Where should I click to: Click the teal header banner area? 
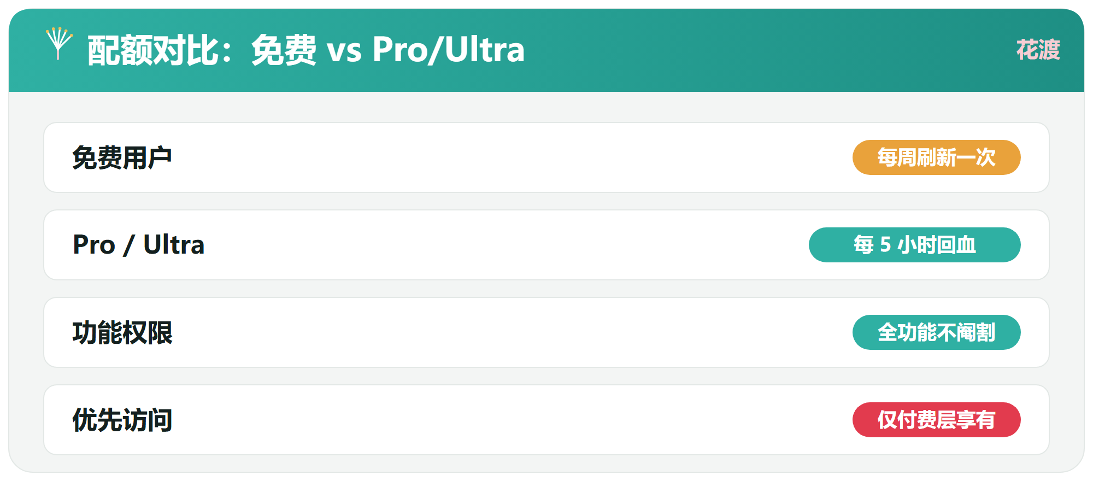click(x=546, y=50)
